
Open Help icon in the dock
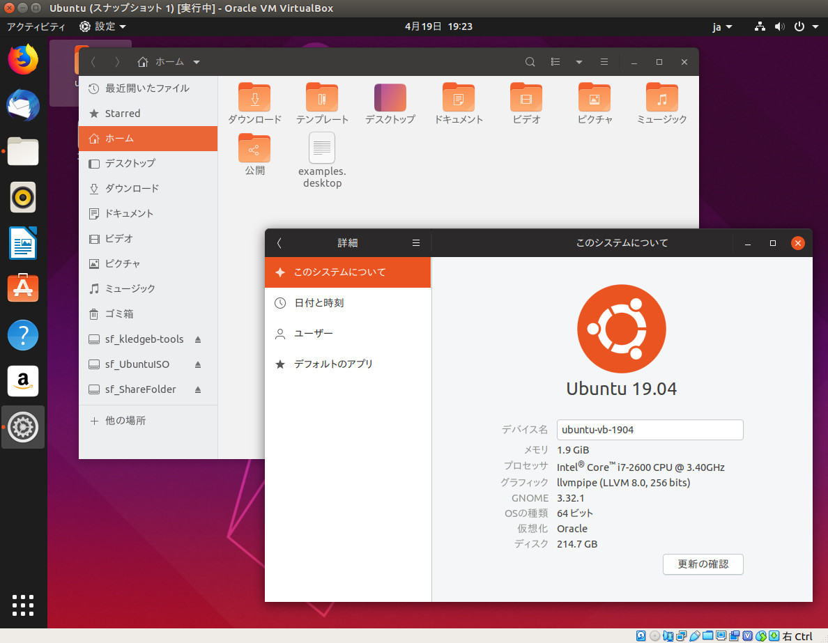(x=23, y=335)
